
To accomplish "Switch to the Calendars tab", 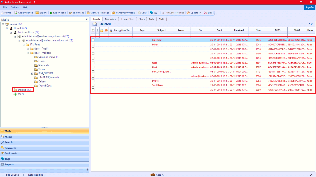I will click(x=110, y=19).
